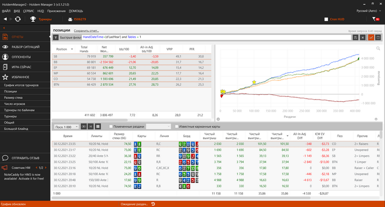
Task: Open the chart info icon
Action: (376, 119)
